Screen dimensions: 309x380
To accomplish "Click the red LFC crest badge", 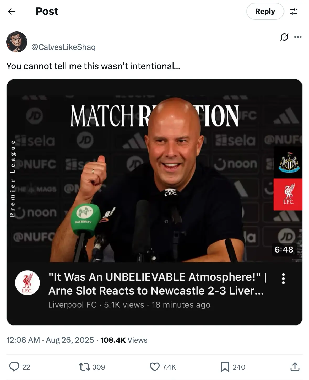I will click(288, 194).
